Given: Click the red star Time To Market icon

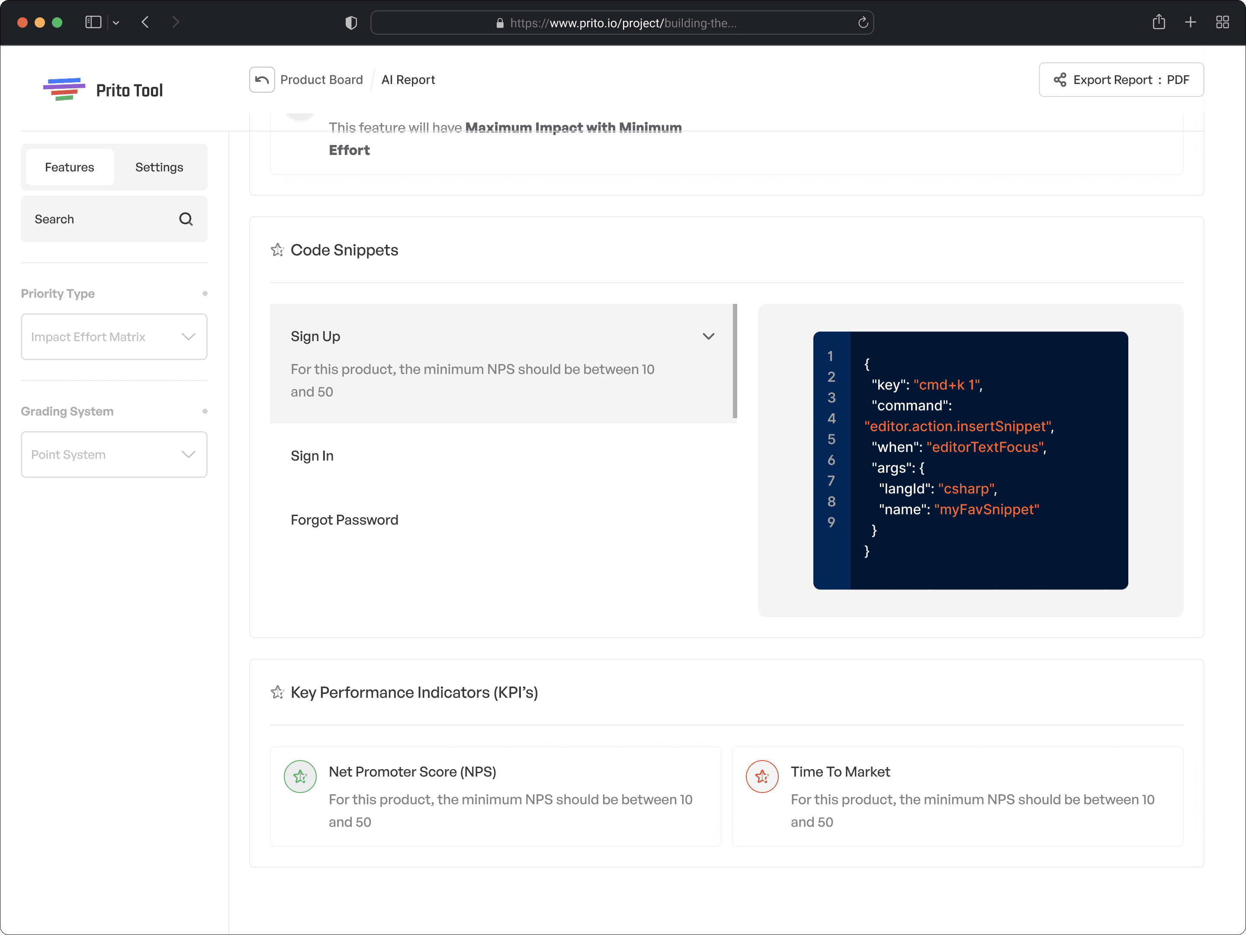Looking at the screenshot, I should pyautogui.click(x=761, y=777).
